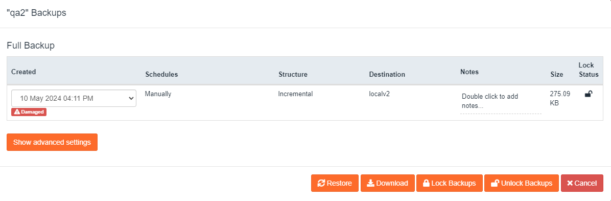Open the 10 May 2024 backup date dropdown
The width and height of the screenshot is (611, 201).
tap(74, 98)
